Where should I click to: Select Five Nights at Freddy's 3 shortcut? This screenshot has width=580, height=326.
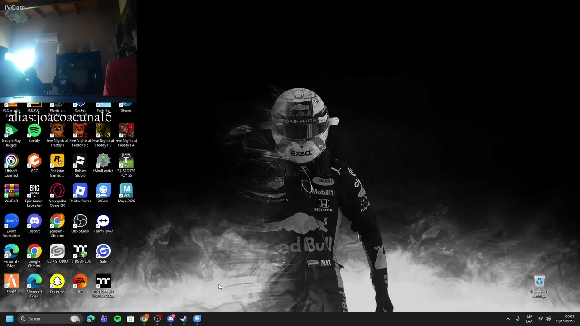103,135
